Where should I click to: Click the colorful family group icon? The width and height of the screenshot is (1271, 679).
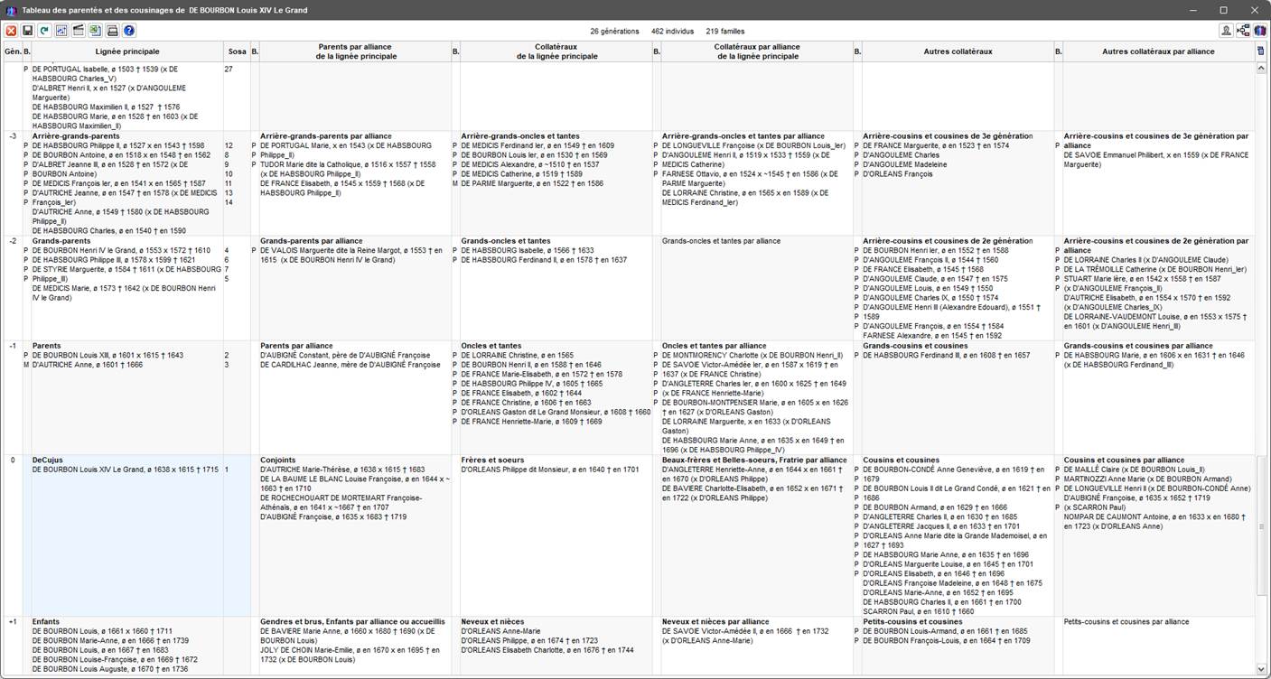pyautogui.click(x=1259, y=31)
